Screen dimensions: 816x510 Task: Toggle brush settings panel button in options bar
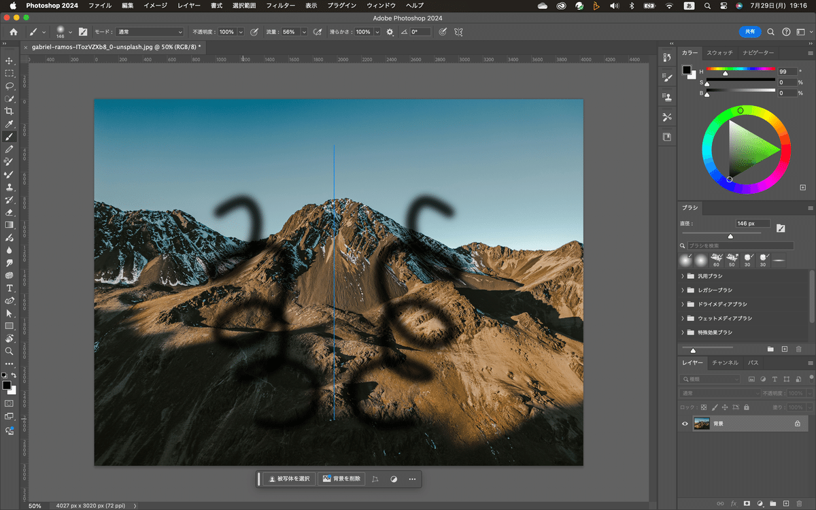(x=83, y=32)
